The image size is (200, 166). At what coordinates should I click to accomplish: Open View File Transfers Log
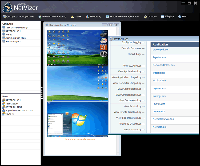point(130,118)
